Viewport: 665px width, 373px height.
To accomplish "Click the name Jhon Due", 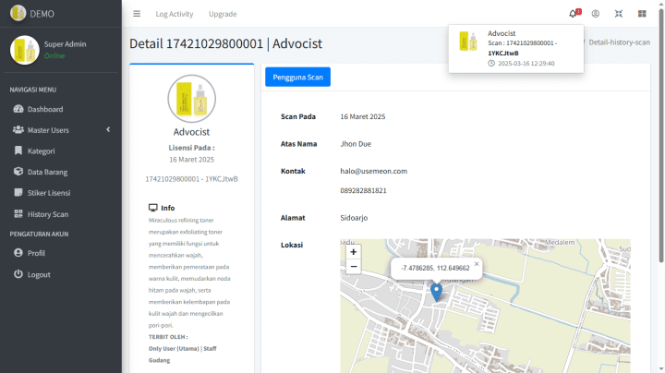I will pyautogui.click(x=356, y=144).
